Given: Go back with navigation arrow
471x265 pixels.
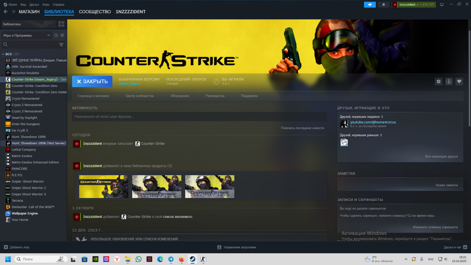Looking at the screenshot, I should tap(6, 12).
